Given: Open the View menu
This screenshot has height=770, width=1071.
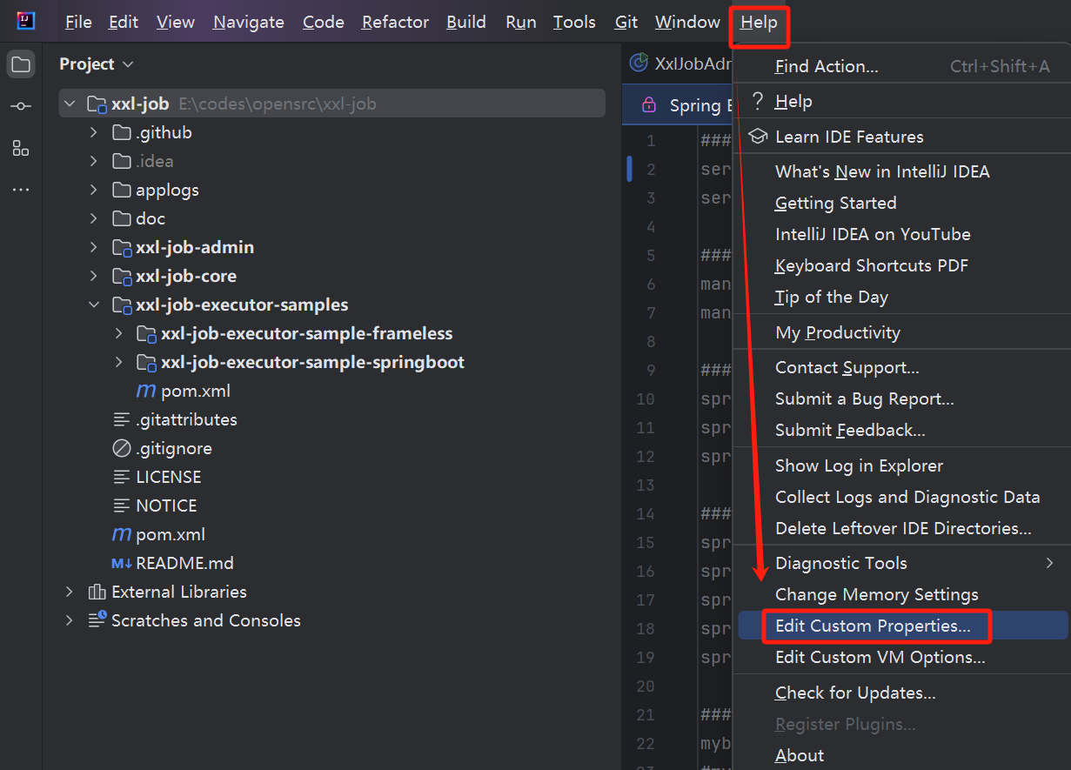Looking at the screenshot, I should tap(176, 22).
